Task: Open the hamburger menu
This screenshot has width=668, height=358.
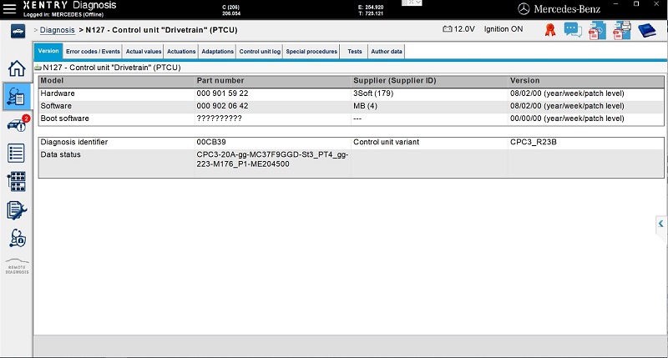Action: click(9, 8)
